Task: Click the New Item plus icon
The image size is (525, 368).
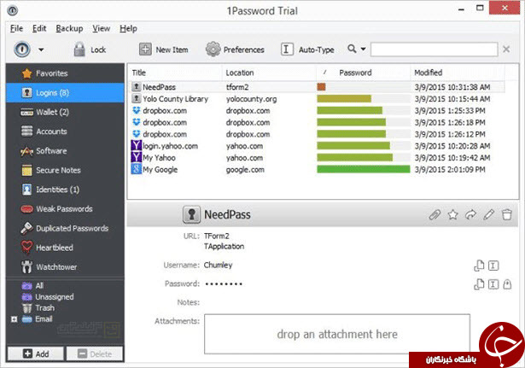Action: (145, 50)
